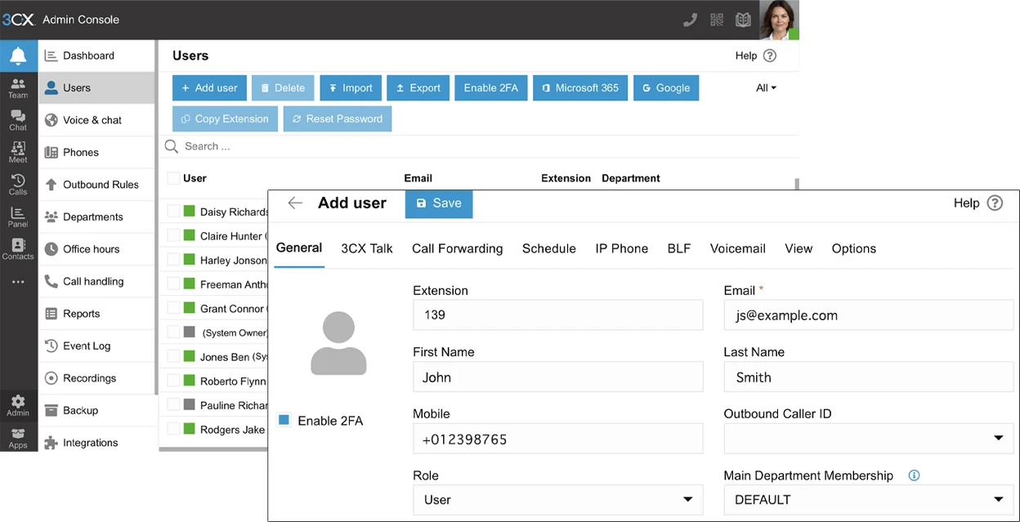Open the Main Department Membership dropdown
This screenshot has width=1020, height=522.
click(869, 500)
